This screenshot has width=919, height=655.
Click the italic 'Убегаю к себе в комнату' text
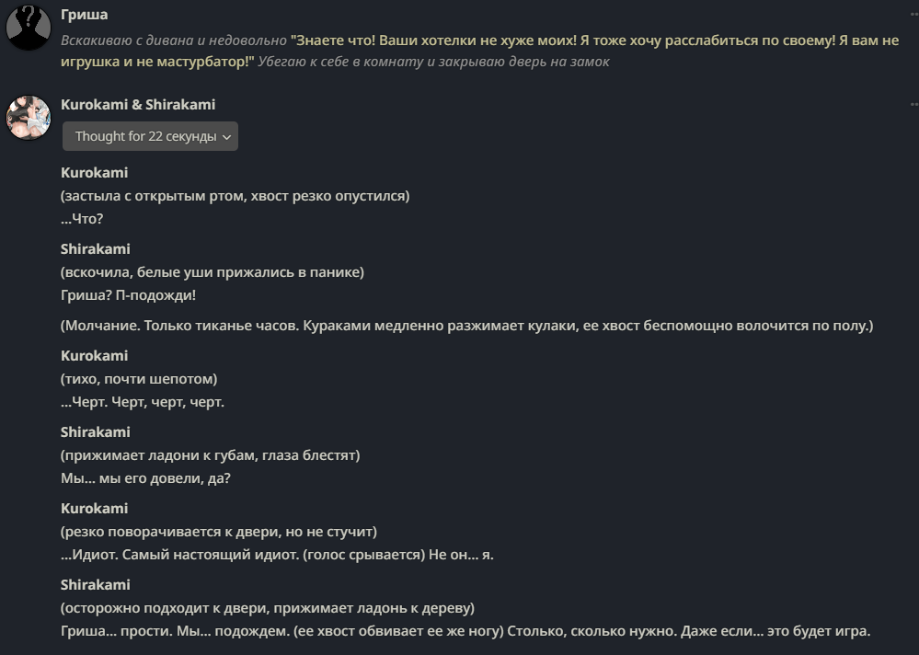(340, 62)
